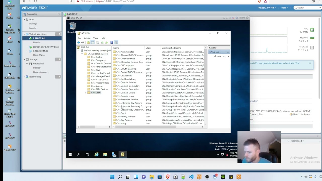Viewport: 322px width, 181px height.
Task: Open the Completed filter dropdown
Action: (x=297, y=141)
